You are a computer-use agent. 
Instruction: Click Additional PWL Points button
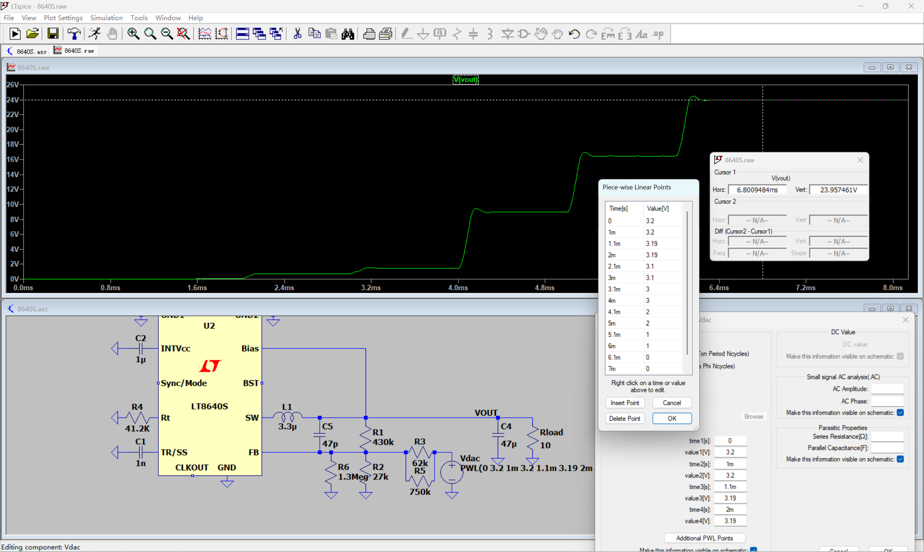coord(705,538)
